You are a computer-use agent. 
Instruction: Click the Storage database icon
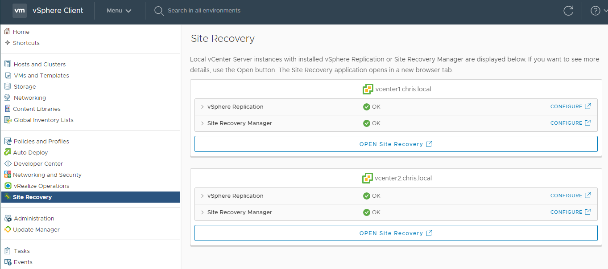coord(8,86)
